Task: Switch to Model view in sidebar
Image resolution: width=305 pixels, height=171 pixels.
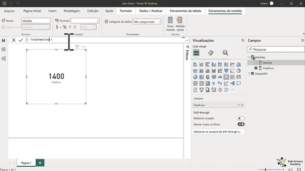Action: pyautogui.click(x=3, y=58)
